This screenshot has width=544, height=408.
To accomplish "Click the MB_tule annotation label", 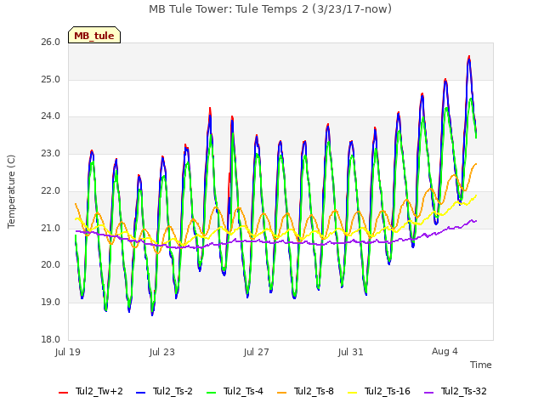I will 94,35.
